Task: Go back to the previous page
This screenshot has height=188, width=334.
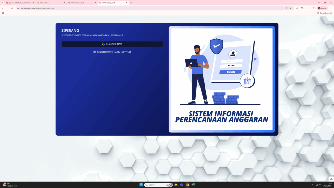Action: [3, 8]
